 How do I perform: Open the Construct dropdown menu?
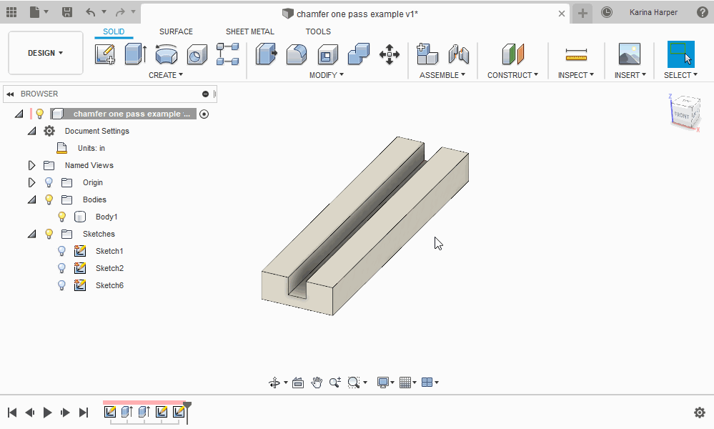pos(512,74)
